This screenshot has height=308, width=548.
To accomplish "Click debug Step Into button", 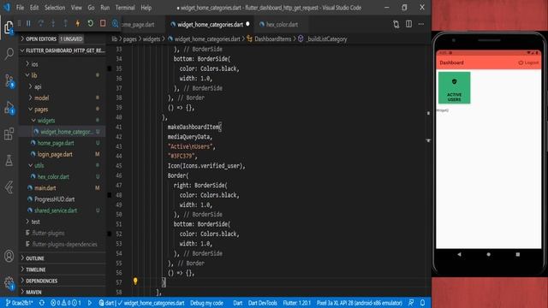I will point(53,23).
